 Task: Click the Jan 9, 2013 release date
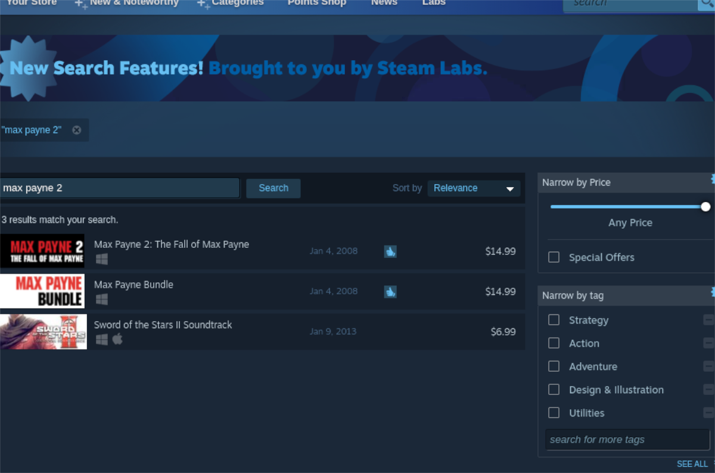click(333, 332)
